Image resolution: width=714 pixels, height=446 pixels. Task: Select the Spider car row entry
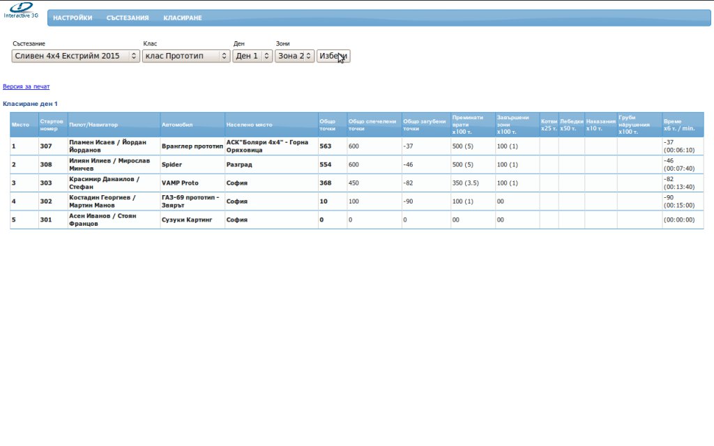(x=172, y=165)
